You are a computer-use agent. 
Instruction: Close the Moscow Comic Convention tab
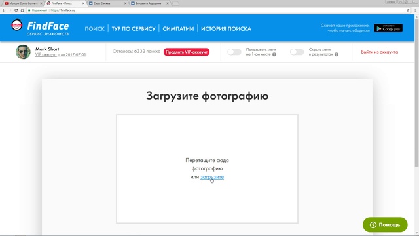[x=41, y=3]
